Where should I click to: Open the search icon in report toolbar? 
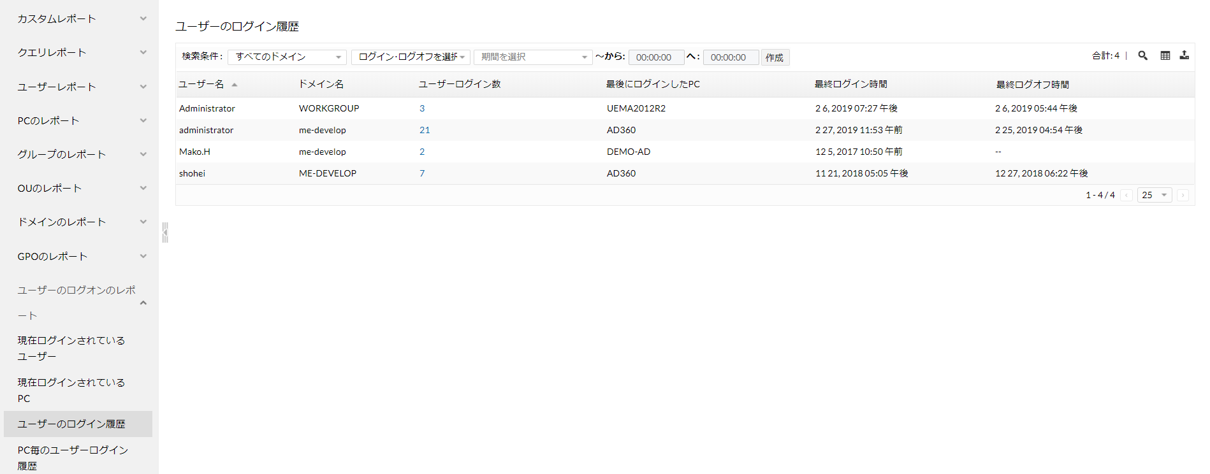1143,55
